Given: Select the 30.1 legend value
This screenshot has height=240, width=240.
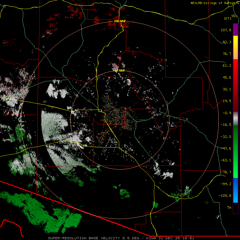Looking at the screenshot, I should click(x=227, y=89).
